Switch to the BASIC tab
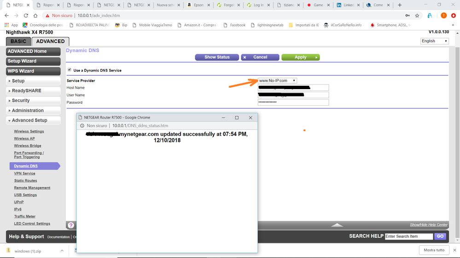Viewport: 460px width, 258px height. click(18, 41)
